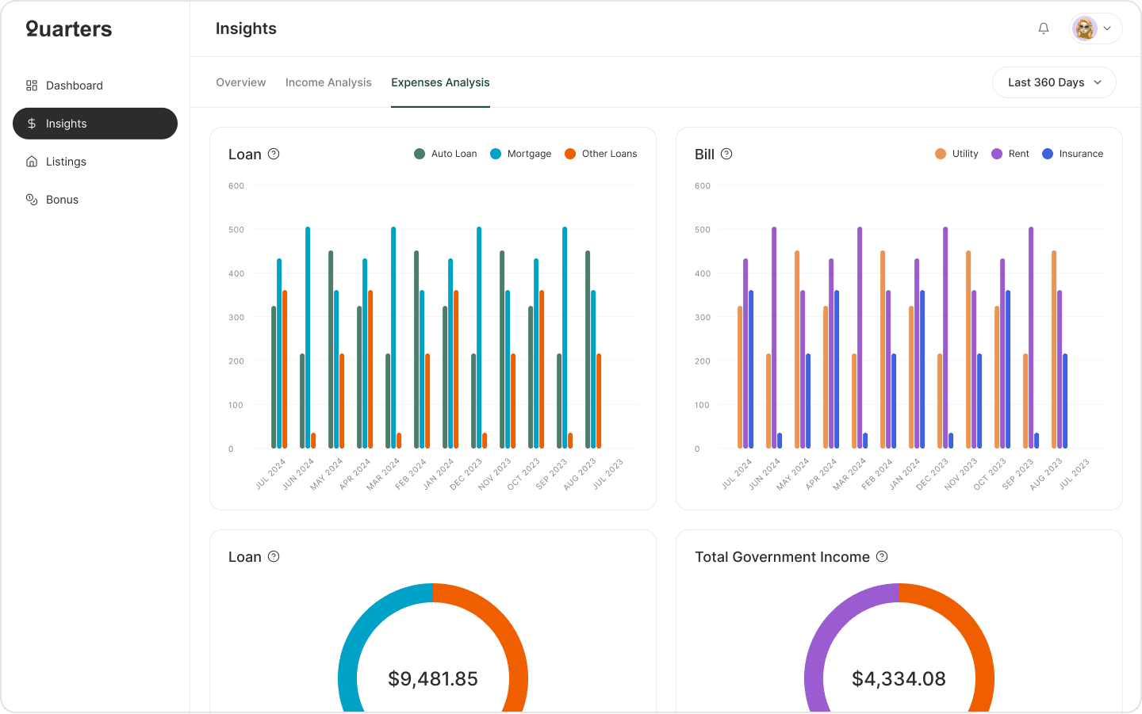Open the Income Analysis tab

coord(328,82)
